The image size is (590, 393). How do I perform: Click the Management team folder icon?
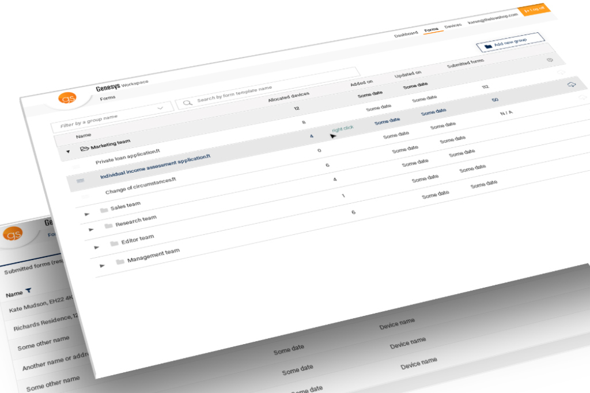(120, 261)
